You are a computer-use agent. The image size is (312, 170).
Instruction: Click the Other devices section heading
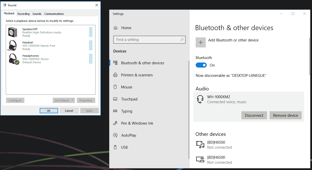[211, 134]
